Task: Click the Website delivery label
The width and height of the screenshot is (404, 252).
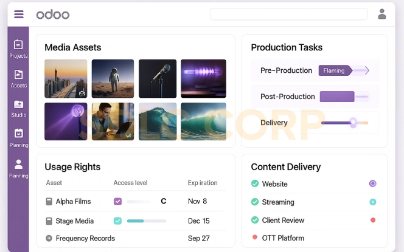Action: click(x=274, y=184)
